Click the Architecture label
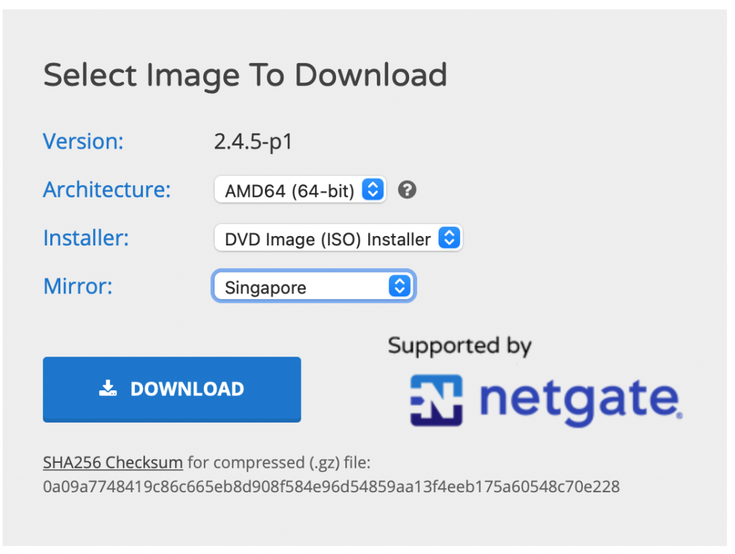 coord(107,189)
